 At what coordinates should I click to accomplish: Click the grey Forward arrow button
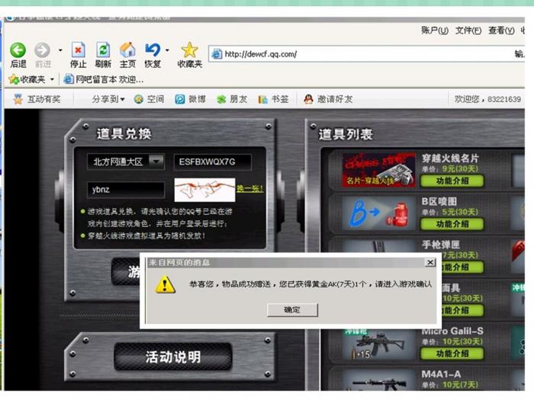[x=42, y=50]
